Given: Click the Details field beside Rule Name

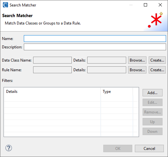Looking at the screenshot, I should [x=107, y=70].
